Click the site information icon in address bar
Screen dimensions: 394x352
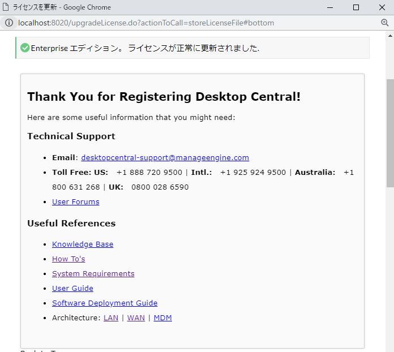[9, 23]
